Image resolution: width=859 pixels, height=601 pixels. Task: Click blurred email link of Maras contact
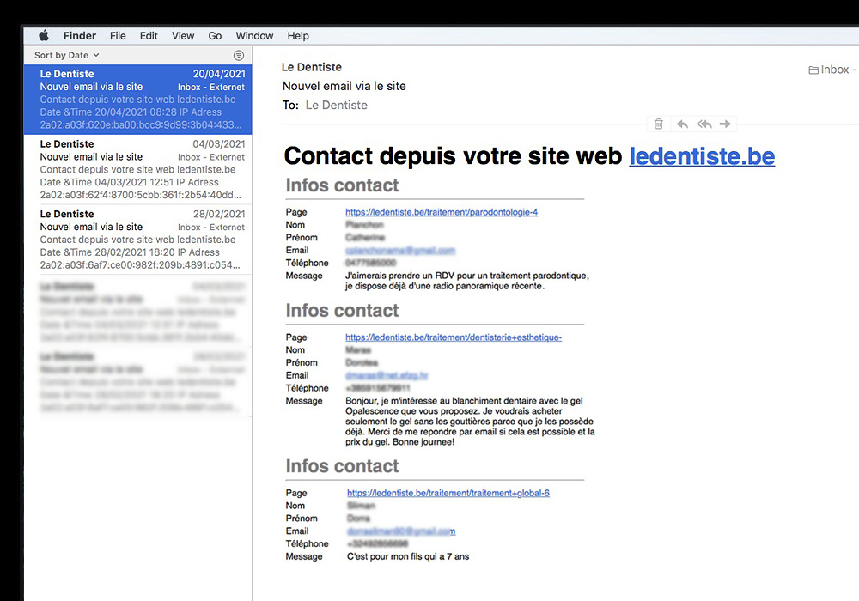click(x=387, y=375)
